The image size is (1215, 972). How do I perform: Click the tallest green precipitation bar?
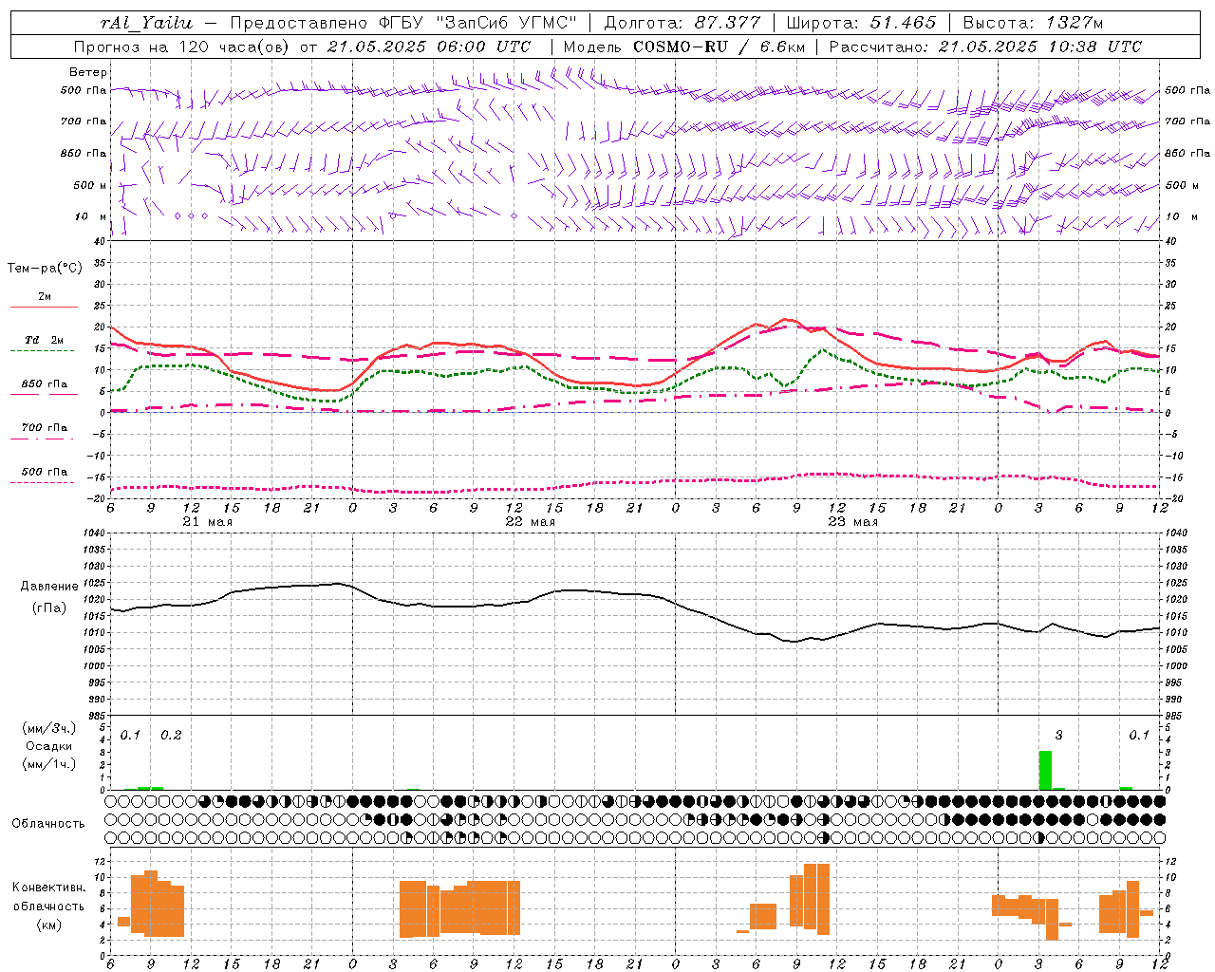click(1045, 770)
